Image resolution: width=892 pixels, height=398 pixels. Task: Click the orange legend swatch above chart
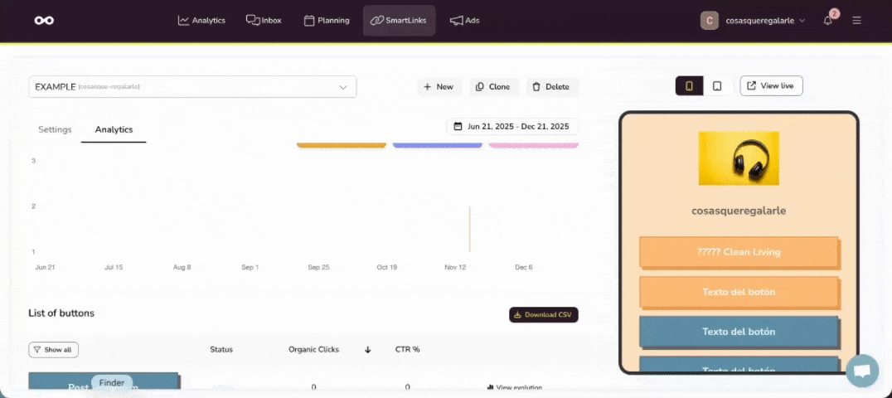pos(342,145)
